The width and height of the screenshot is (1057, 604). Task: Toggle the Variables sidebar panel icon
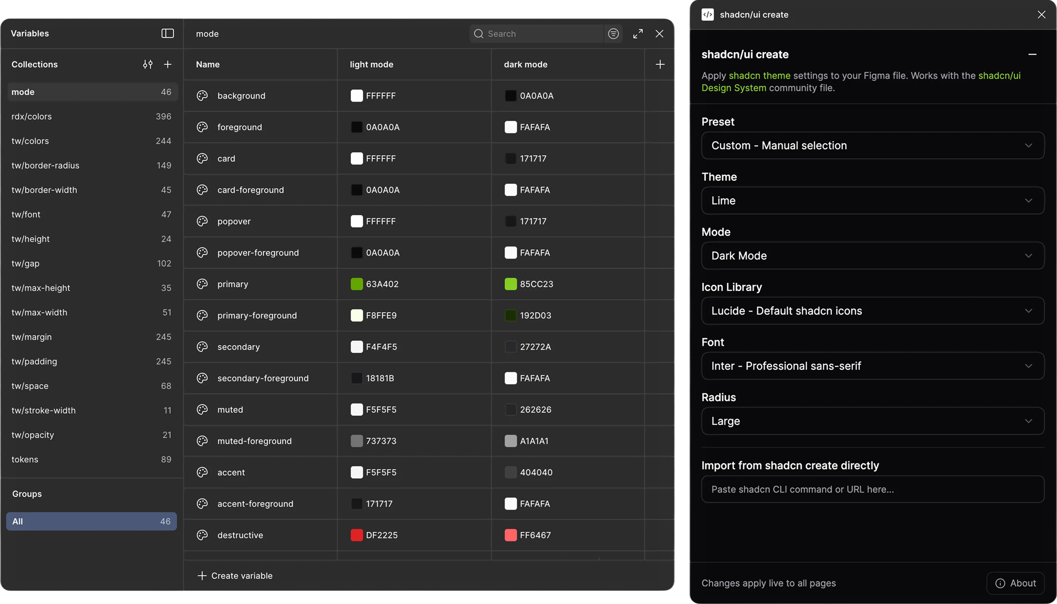pyautogui.click(x=167, y=33)
